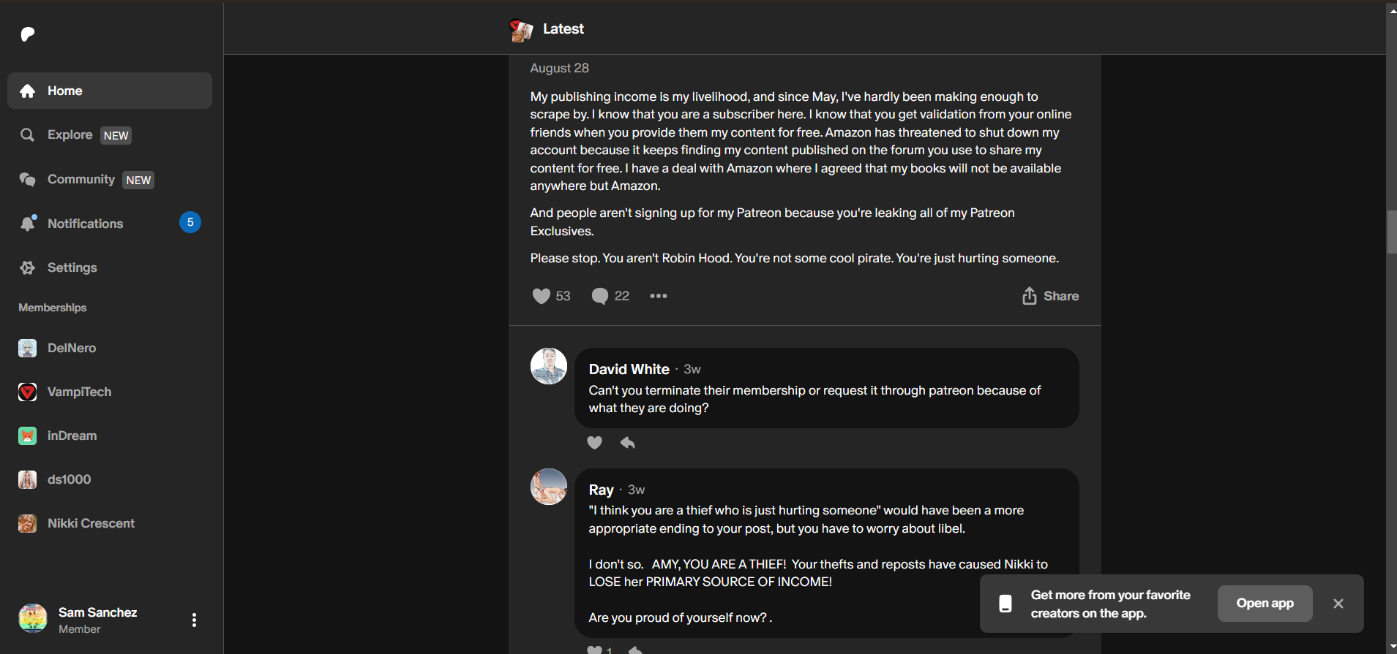Viewport: 1397px width, 654px height.
Task: Click the creator avatar beside Latest
Action: point(521,30)
